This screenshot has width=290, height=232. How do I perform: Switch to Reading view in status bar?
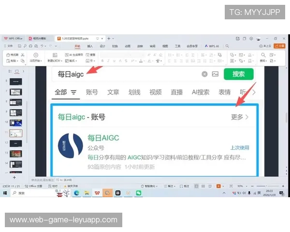[210, 186]
